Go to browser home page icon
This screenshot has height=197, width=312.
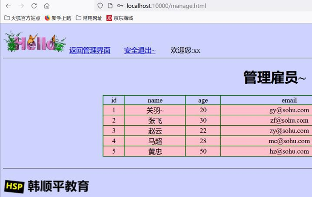47,6
